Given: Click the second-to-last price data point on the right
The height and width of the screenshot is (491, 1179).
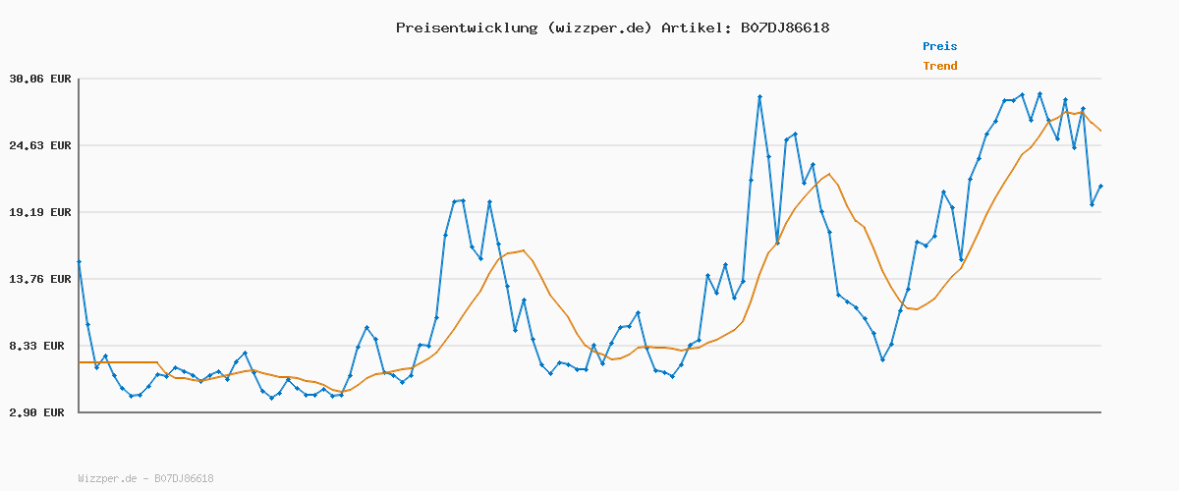Looking at the screenshot, I should pos(1092,204).
